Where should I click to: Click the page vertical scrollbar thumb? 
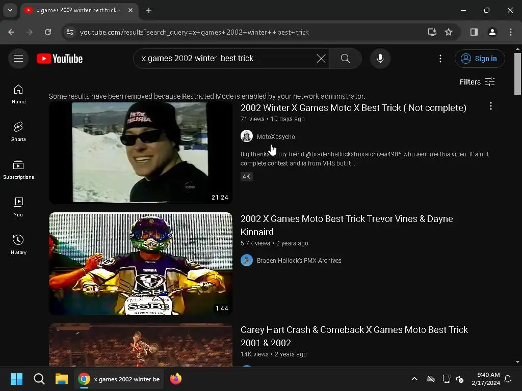517,74
